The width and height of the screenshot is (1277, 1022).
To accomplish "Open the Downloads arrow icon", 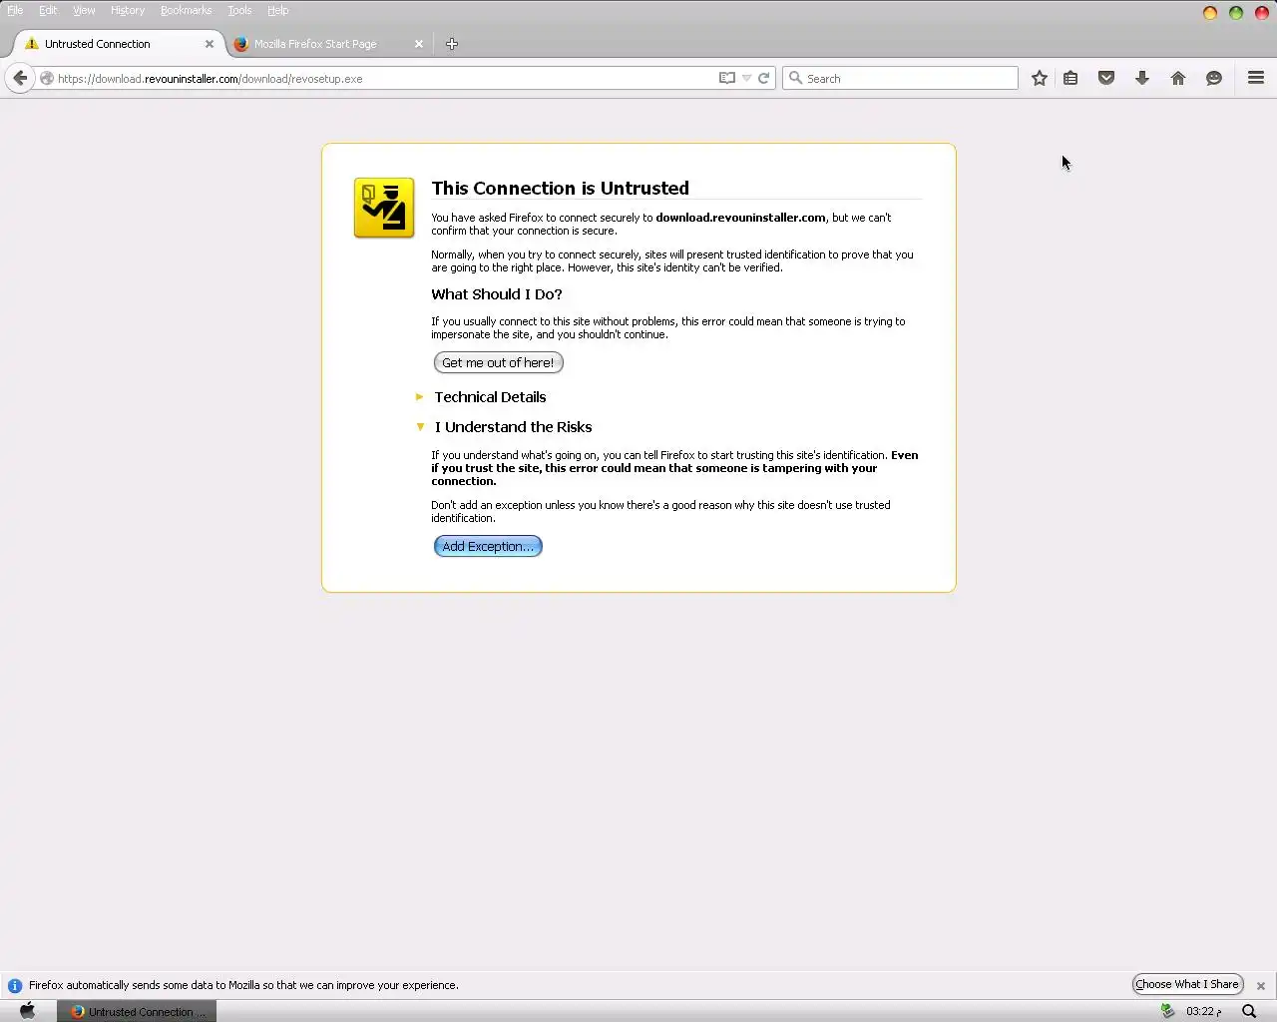I will pyautogui.click(x=1142, y=78).
